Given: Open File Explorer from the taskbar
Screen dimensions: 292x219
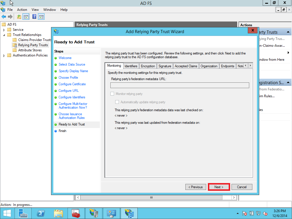Looking at the screenshot, I should click(58, 213).
